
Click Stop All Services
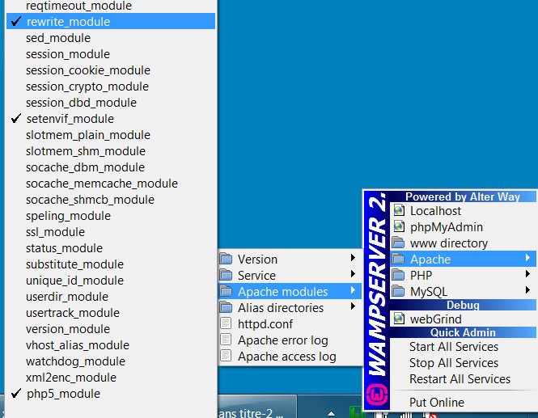pos(464,362)
